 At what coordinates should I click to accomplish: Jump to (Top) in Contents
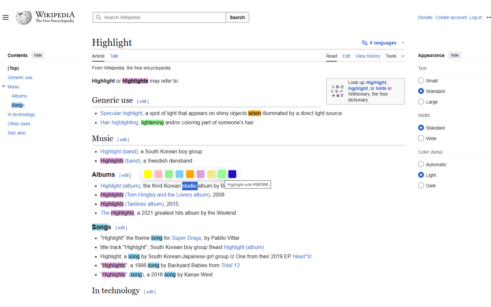pos(13,68)
